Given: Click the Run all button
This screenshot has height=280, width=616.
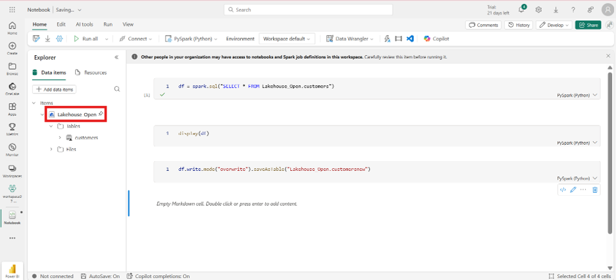Looking at the screenshot, I should click(x=86, y=39).
